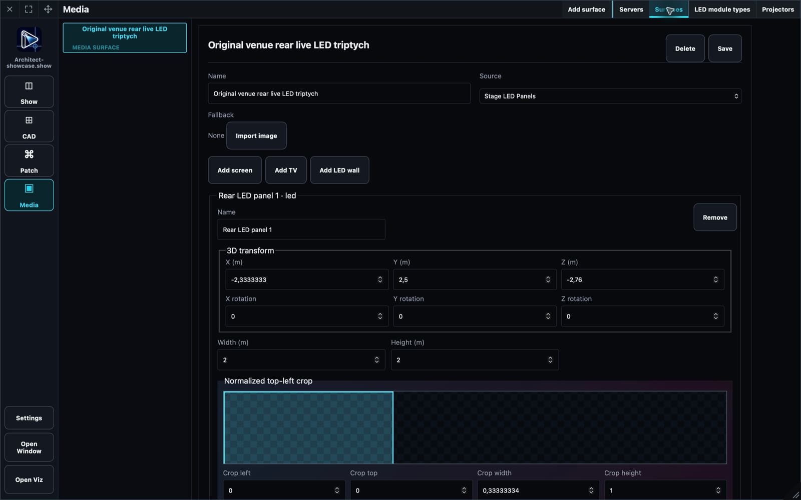Select Original venue rear live LED triptych surface
Image resolution: width=801 pixels, height=500 pixels.
tap(125, 37)
